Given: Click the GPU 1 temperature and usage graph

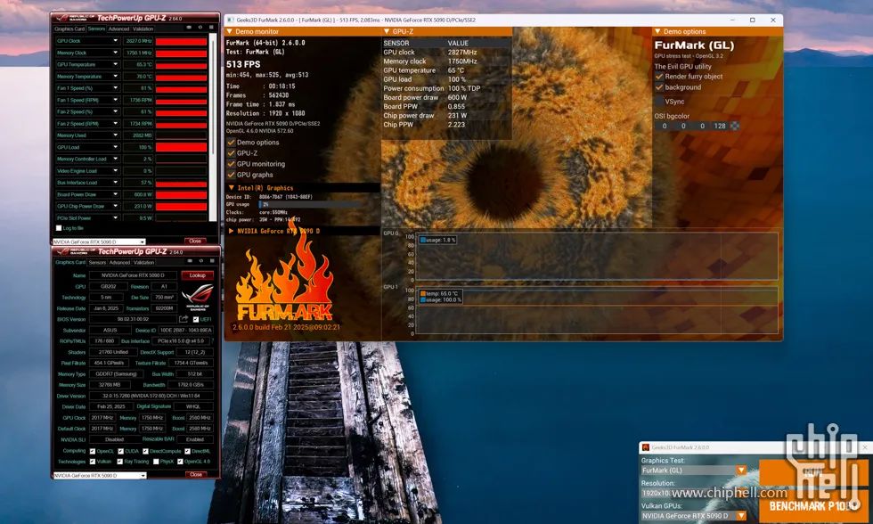Looking at the screenshot, I should (597, 311).
